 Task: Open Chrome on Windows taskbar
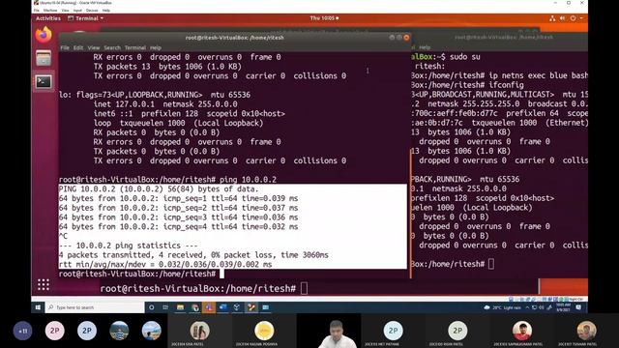tap(194, 307)
